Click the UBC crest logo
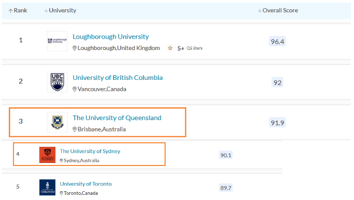The image size is (354, 200). coord(57,82)
